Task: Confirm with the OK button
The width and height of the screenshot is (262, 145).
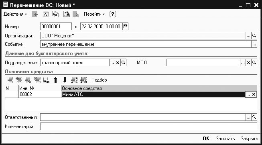Action: coord(206,139)
